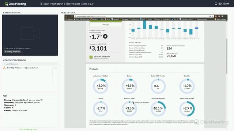Viewport: 234px width, 131px height.
Task: Open the ClickMeeting bookmark
Action: coord(134,19)
